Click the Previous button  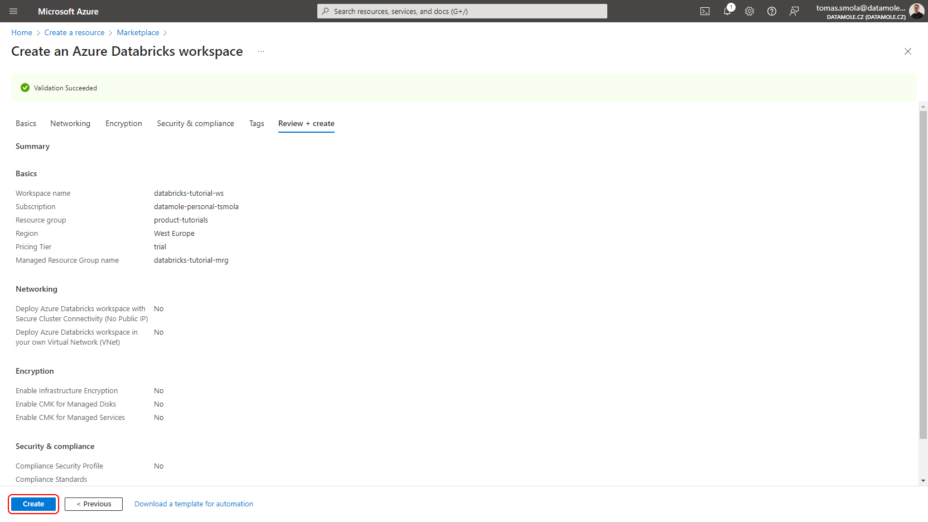coord(94,504)
